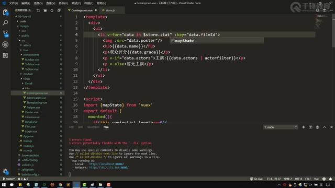This screenshot has height=188, width=335.
Task: Click the master branch indicator in status bar
Action: click(9, 179)
